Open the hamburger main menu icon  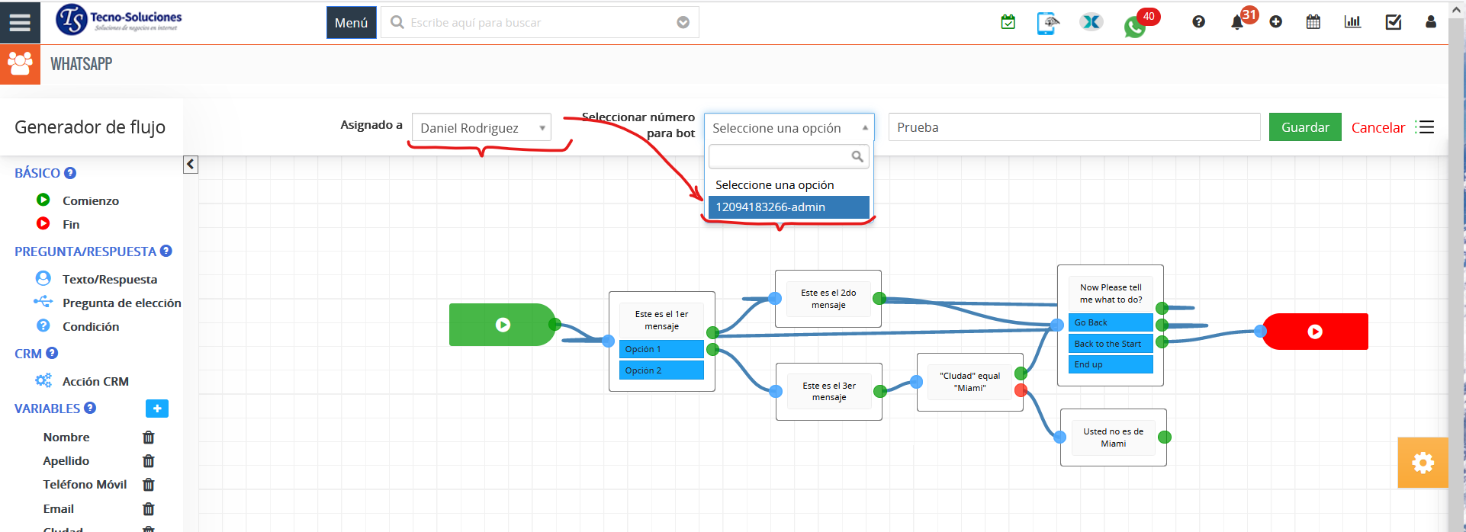click(20, 22)
